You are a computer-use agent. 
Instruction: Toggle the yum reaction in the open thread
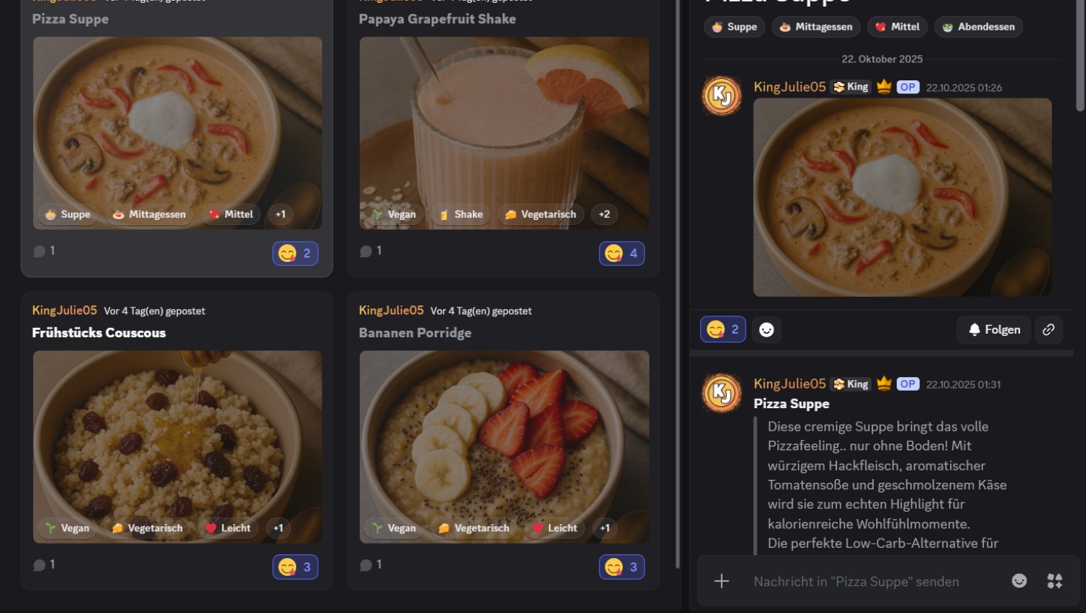723,329
